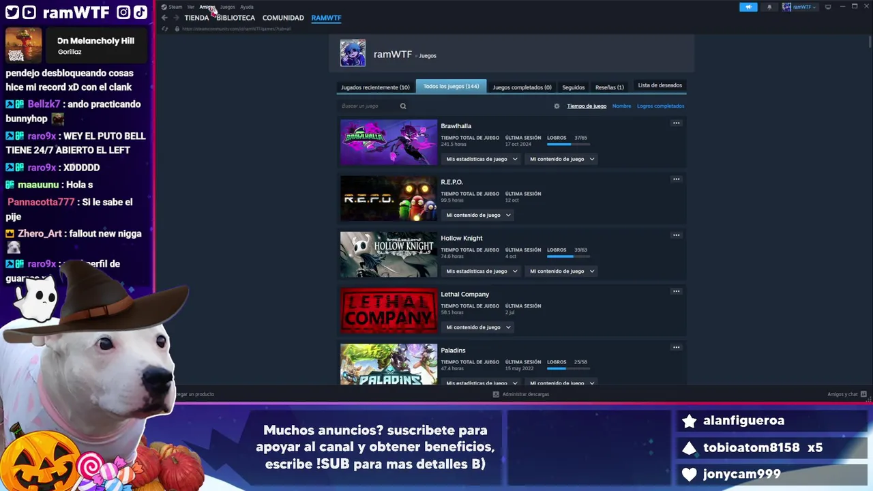Expand R.E.P.O.'s Mi contenido de juego

478,215
